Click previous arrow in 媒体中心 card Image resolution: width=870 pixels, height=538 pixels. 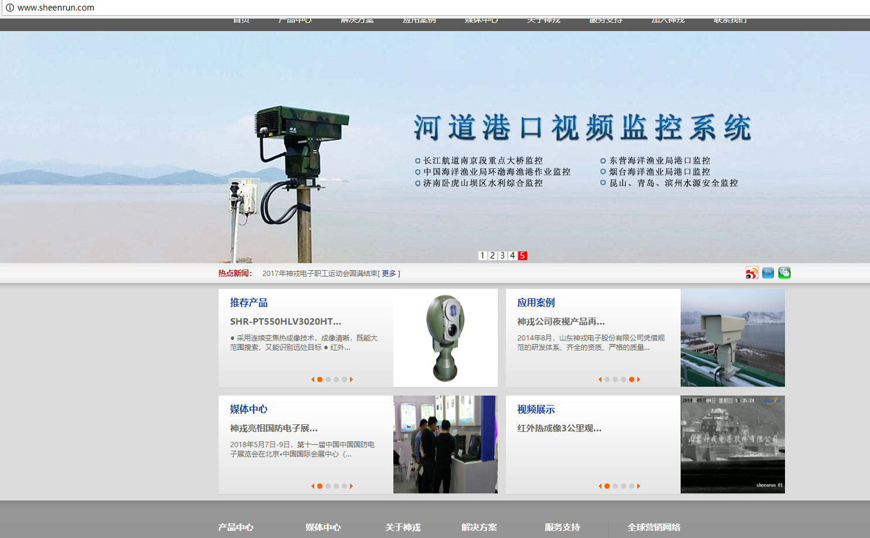coord(312,486)
